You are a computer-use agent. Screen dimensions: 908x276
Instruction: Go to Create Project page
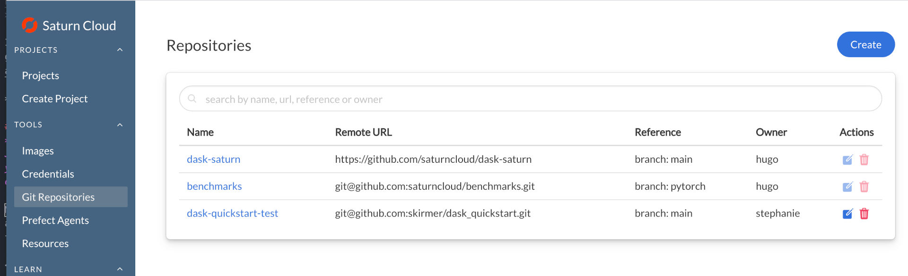click(55, 99)
